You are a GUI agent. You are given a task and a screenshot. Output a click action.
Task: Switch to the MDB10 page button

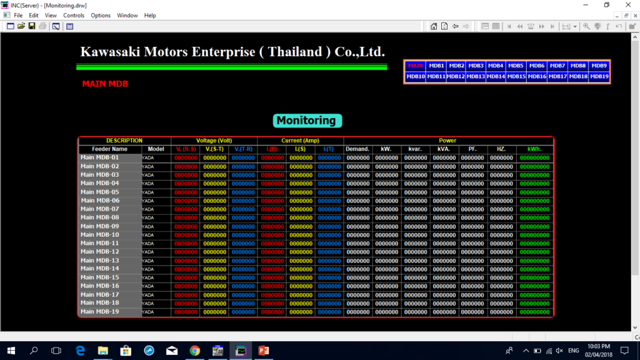[x=415, y=76]
